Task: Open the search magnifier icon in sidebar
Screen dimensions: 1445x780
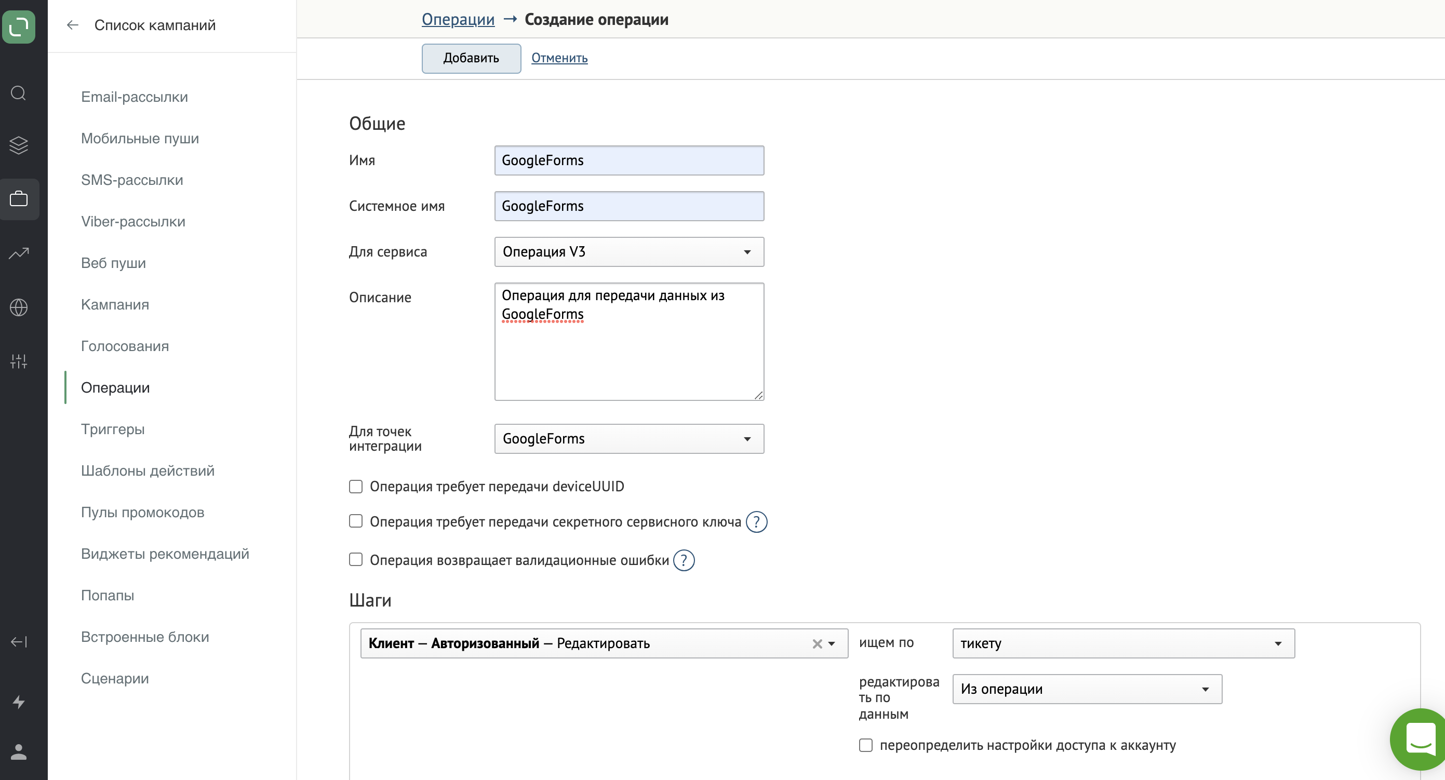Action: click(19, 93)
